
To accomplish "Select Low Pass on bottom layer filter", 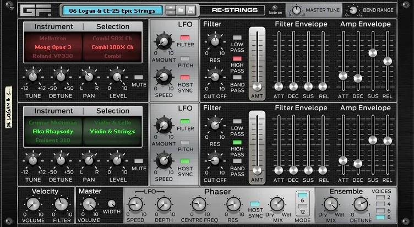I will 237,121.
